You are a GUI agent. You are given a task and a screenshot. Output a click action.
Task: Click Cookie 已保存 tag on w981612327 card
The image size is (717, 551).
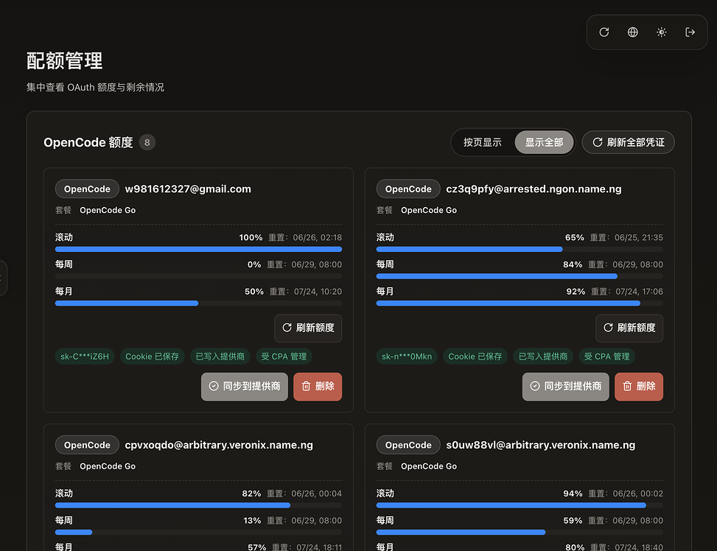pos(153,357)
